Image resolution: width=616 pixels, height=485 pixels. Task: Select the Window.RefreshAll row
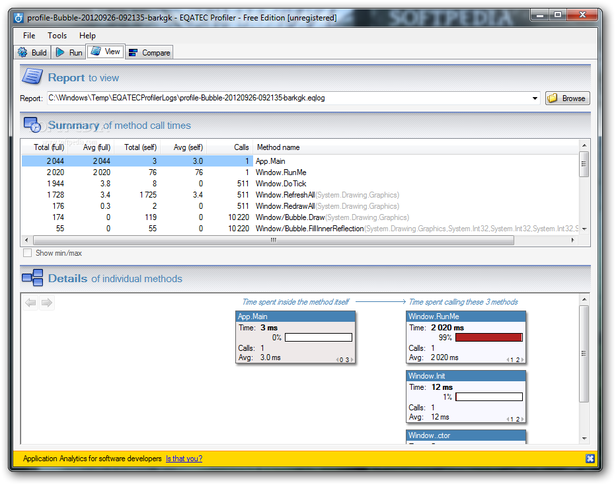300,195
